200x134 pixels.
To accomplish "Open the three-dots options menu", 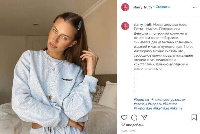I will 195,7.
